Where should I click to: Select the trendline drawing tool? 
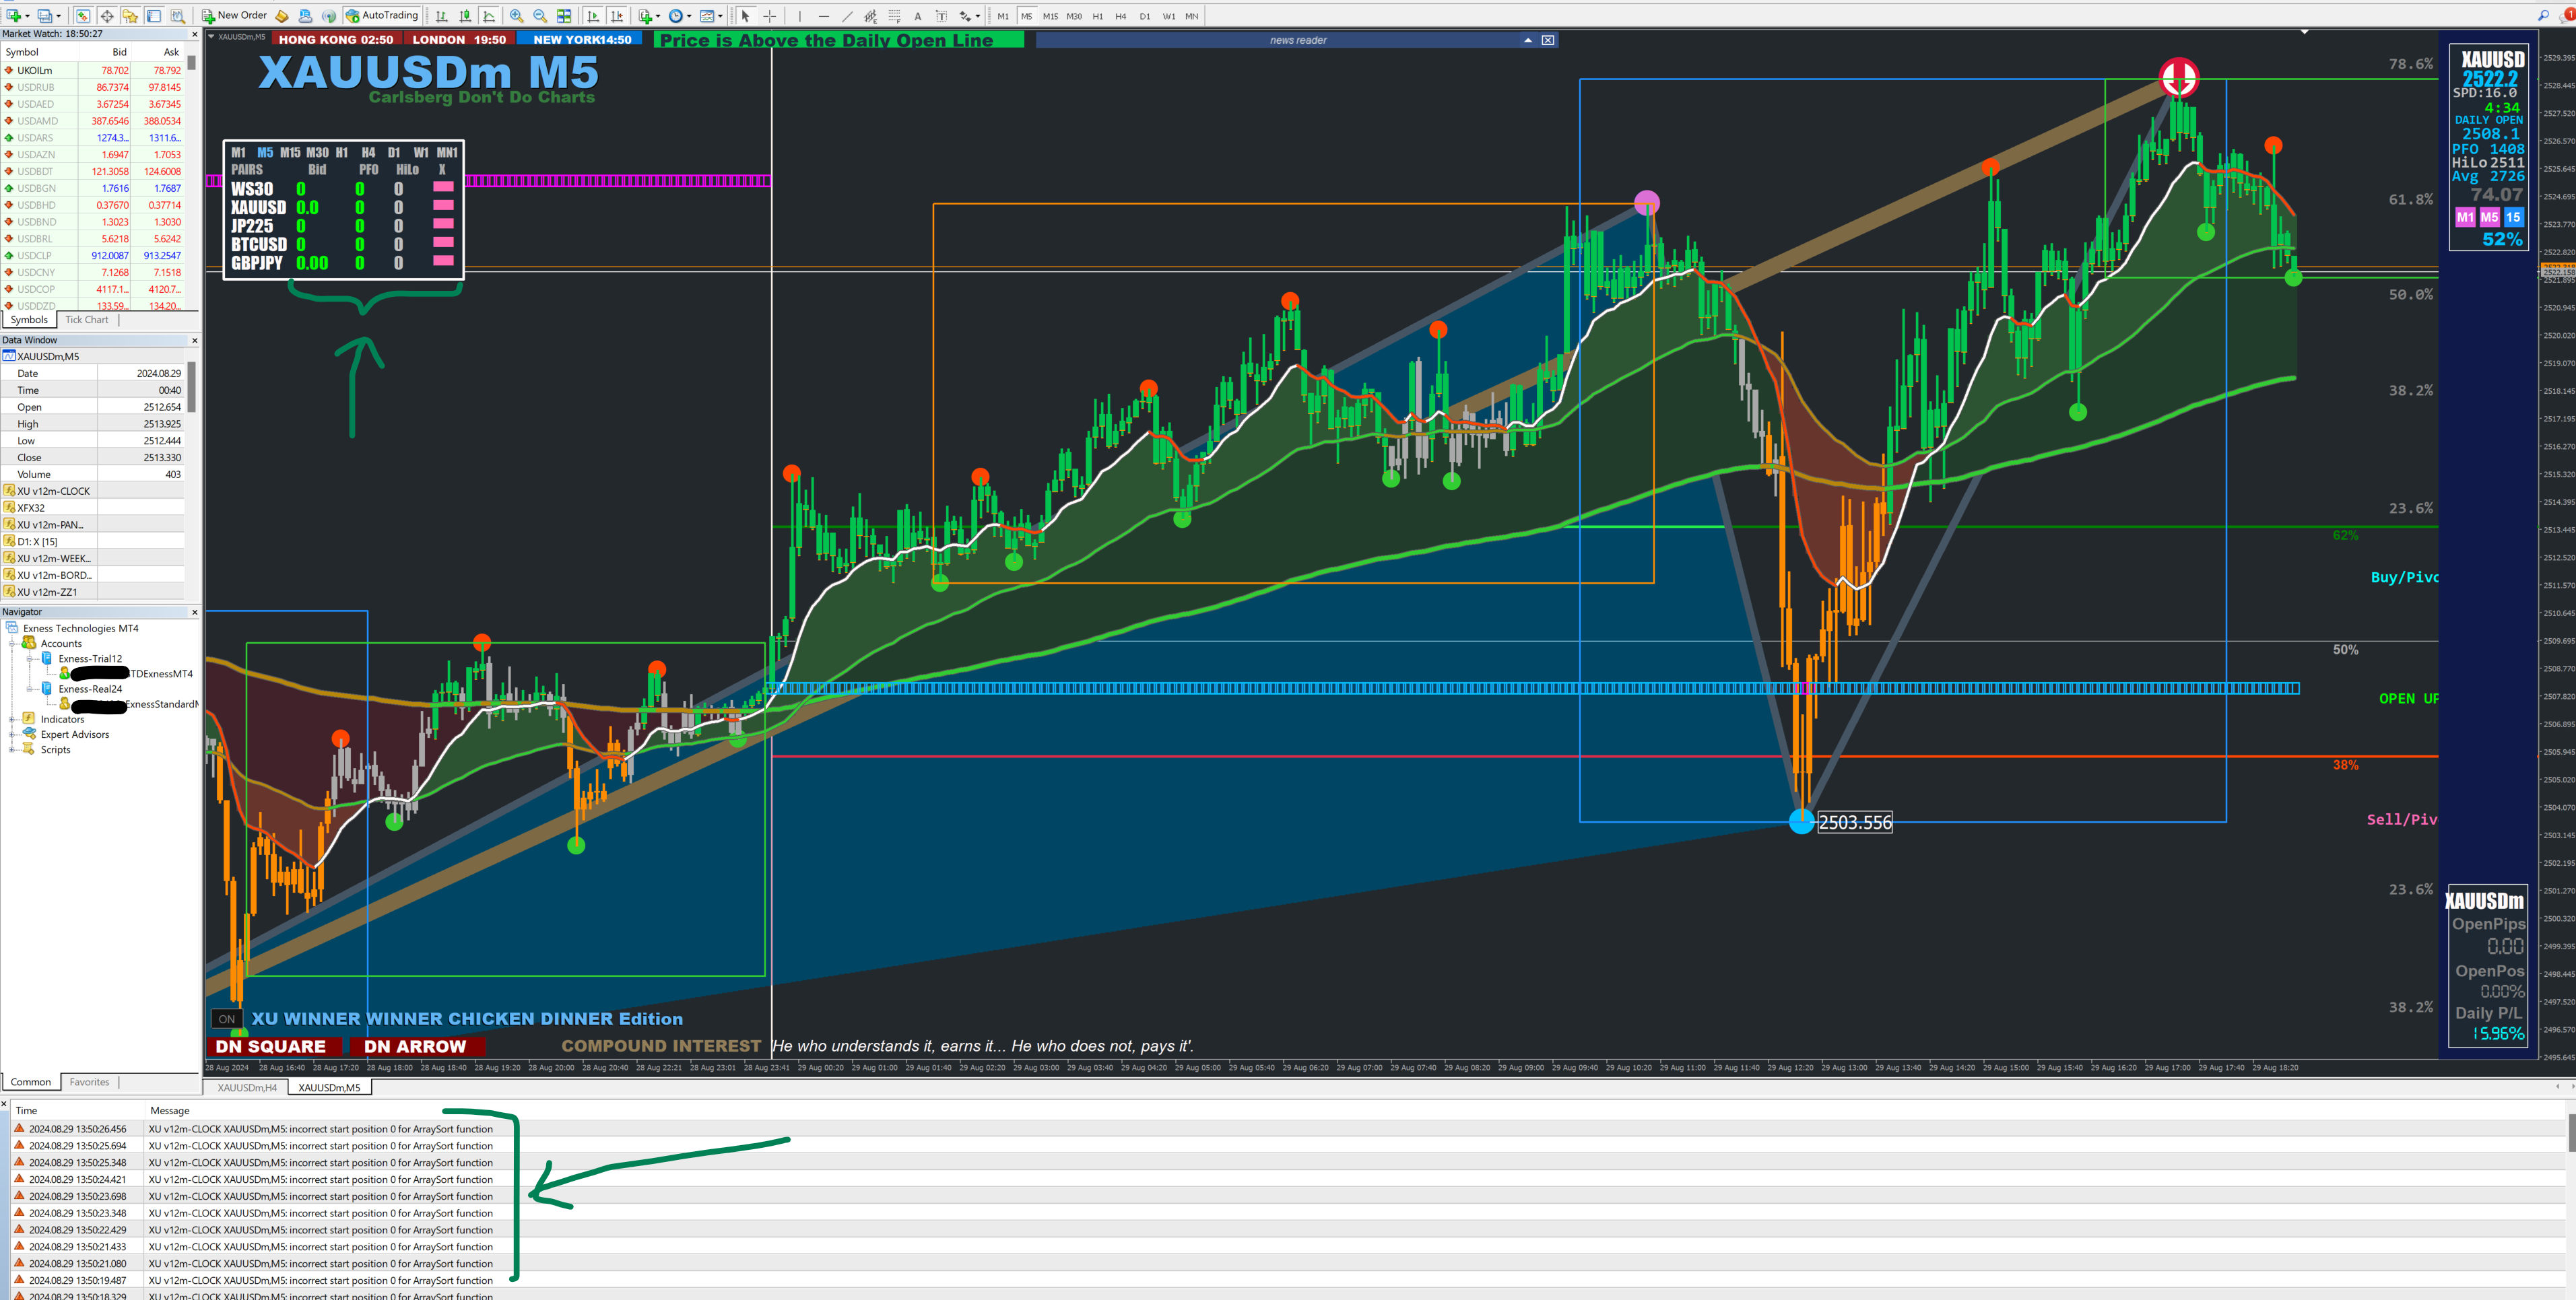pyautogui.click(x=847, y=16)
